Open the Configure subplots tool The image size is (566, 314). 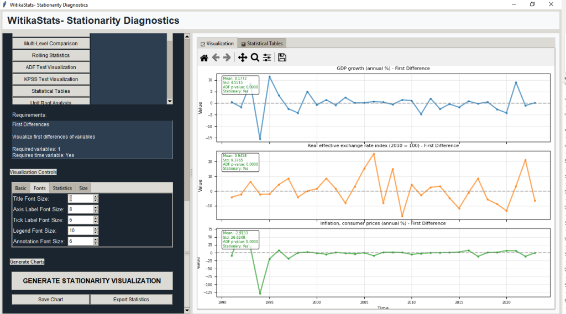click(x=267, y=57)
